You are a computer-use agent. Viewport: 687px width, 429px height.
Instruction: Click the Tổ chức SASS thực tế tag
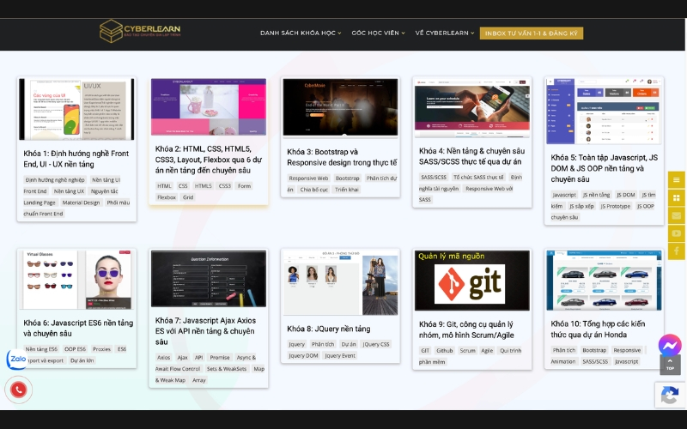[478, 178]
